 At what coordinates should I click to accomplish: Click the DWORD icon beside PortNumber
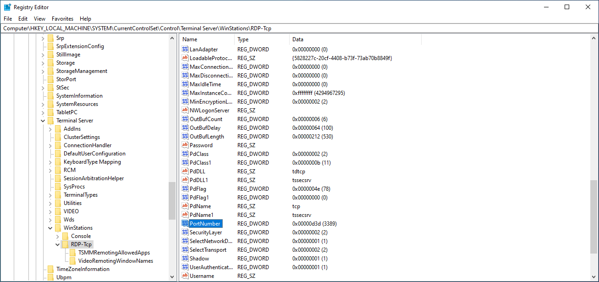pyautogui.click(x=185, y=223)
